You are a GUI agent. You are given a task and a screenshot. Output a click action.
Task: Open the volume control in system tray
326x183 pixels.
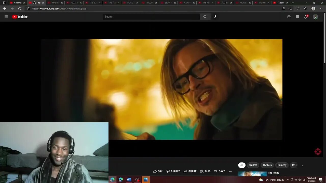pyautogui.click(x=300, y=180)
